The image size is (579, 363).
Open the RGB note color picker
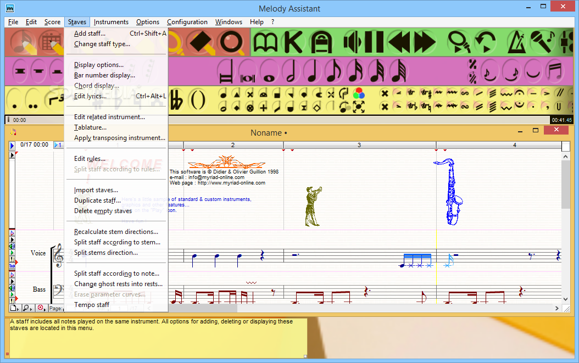(x=359, y=93)
